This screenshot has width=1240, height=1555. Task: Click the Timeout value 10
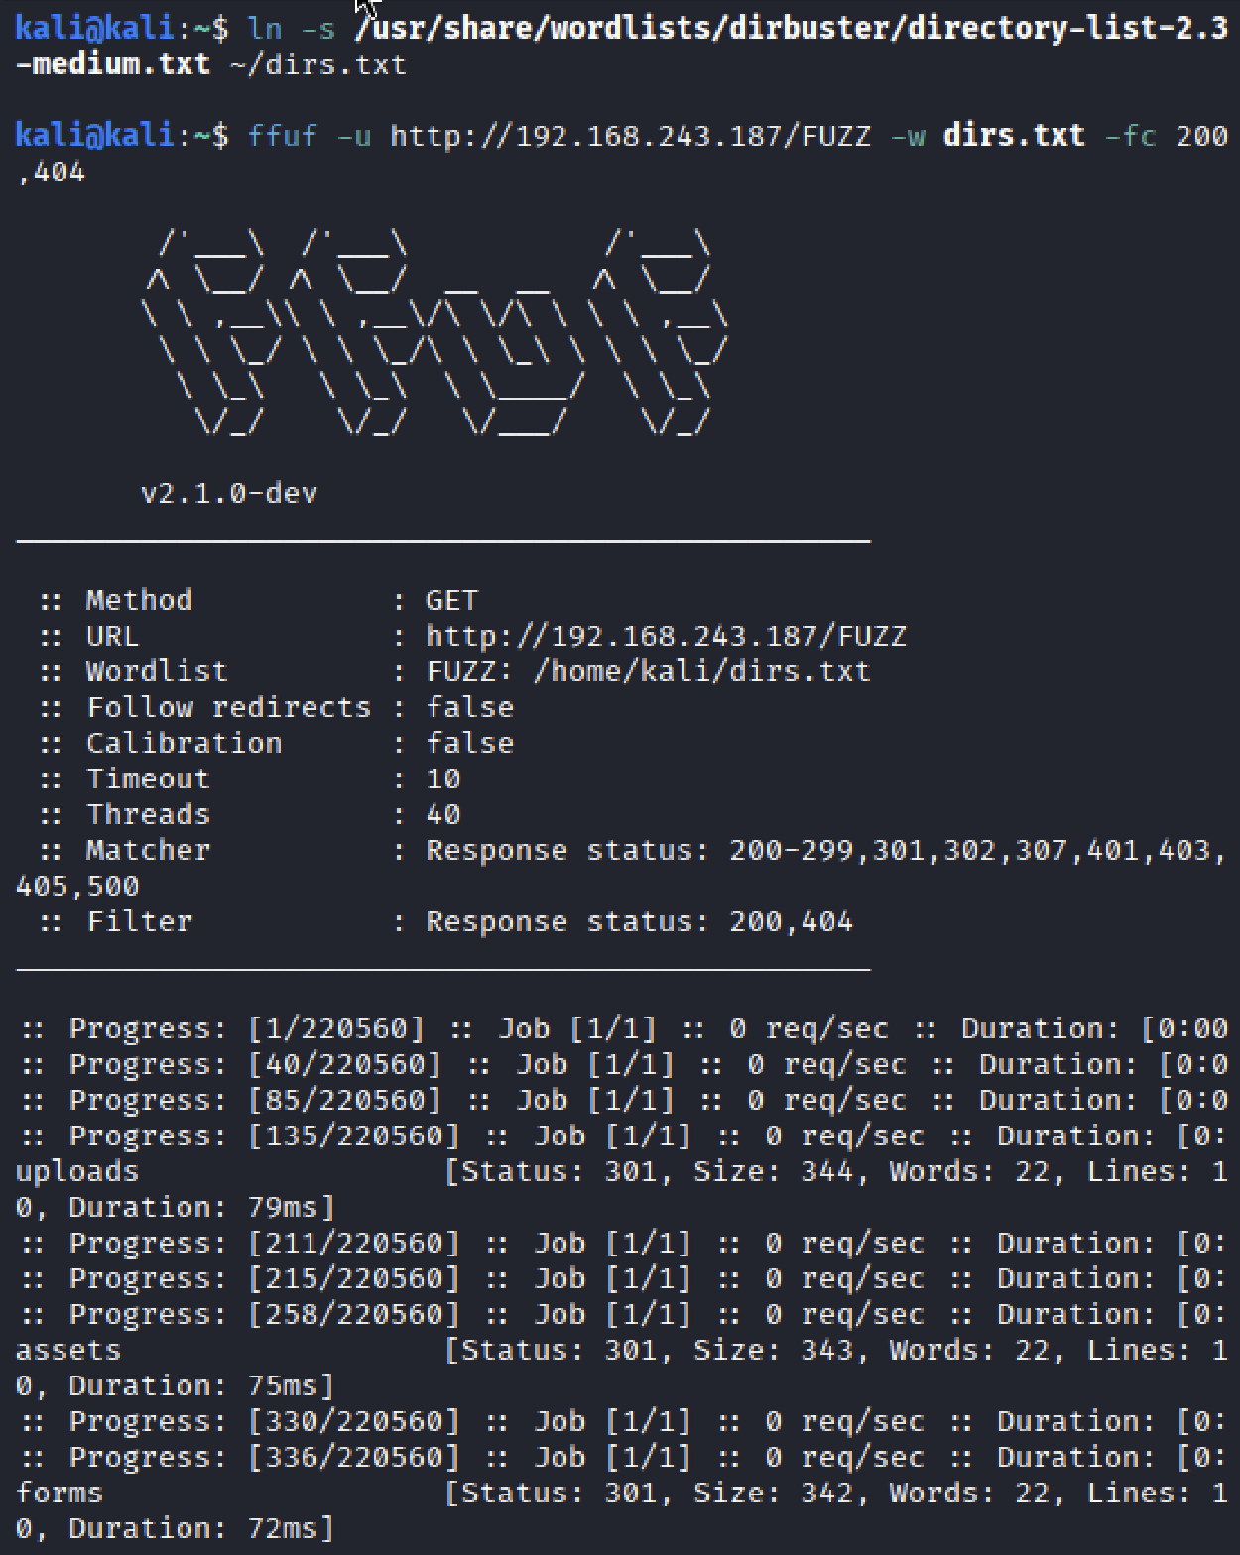point(443,778)
